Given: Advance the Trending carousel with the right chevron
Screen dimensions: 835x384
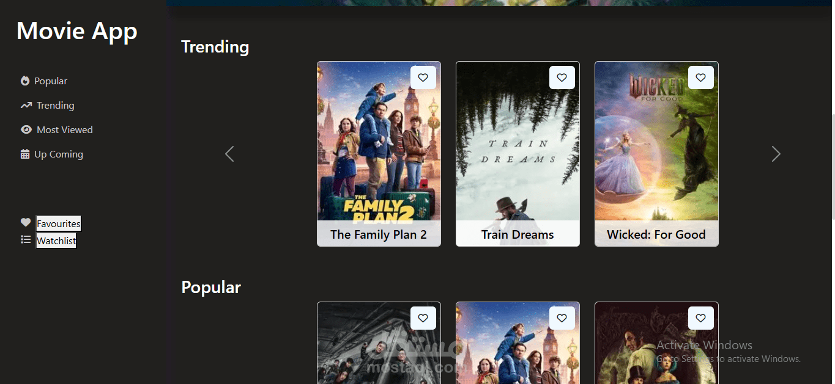Looking at the screenshot, I should [776, 154].
